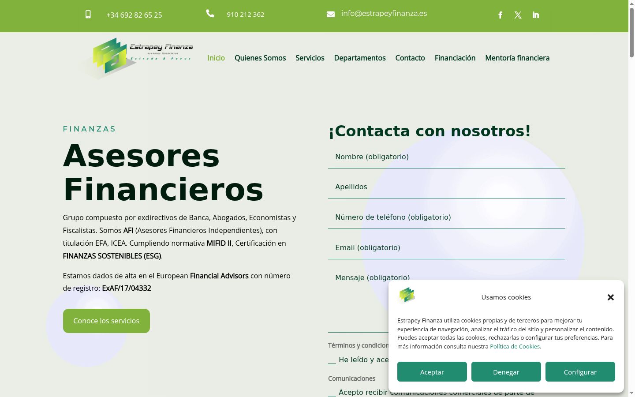Focus the Número de teléfono field
The image size is (635, 397).
click(x=447, y=217)
